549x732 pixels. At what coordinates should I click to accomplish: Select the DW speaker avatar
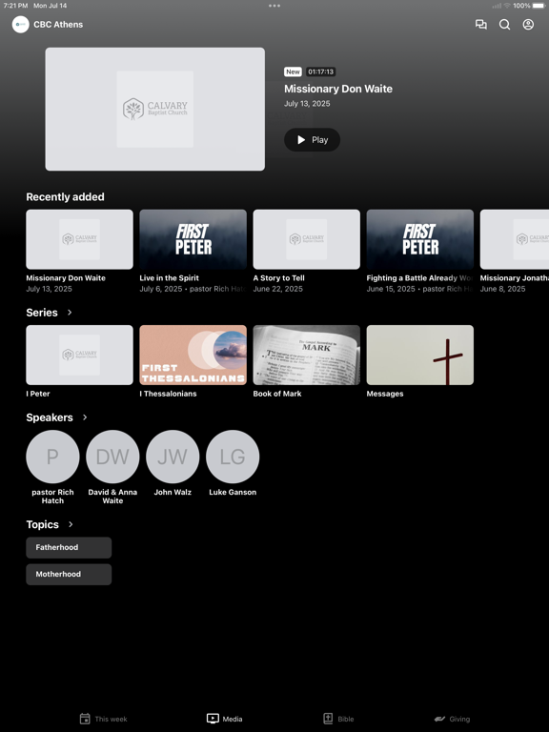coord(112,457)
